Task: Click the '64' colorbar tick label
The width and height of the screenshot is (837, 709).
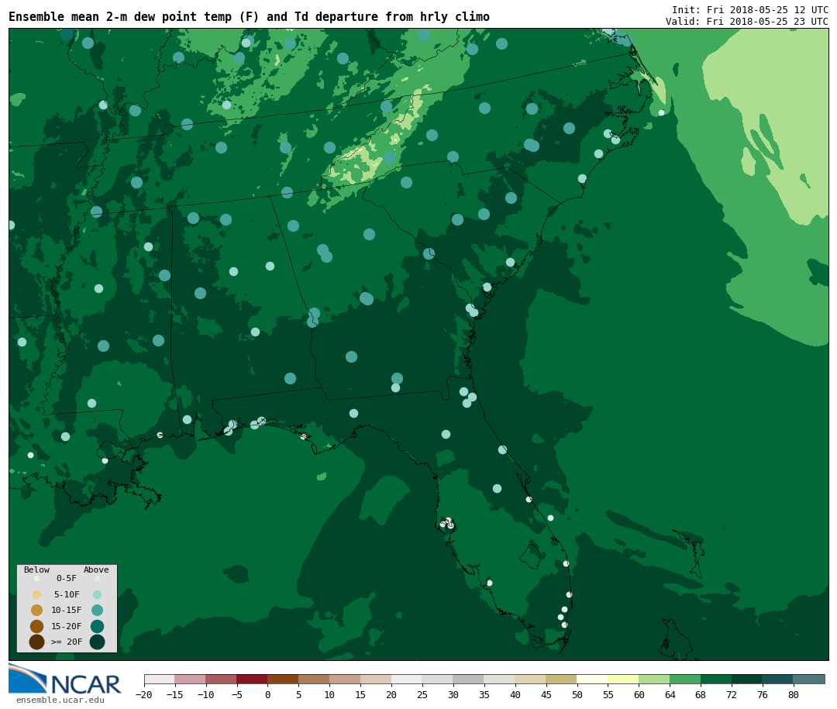Action: (x=670, y=694)
